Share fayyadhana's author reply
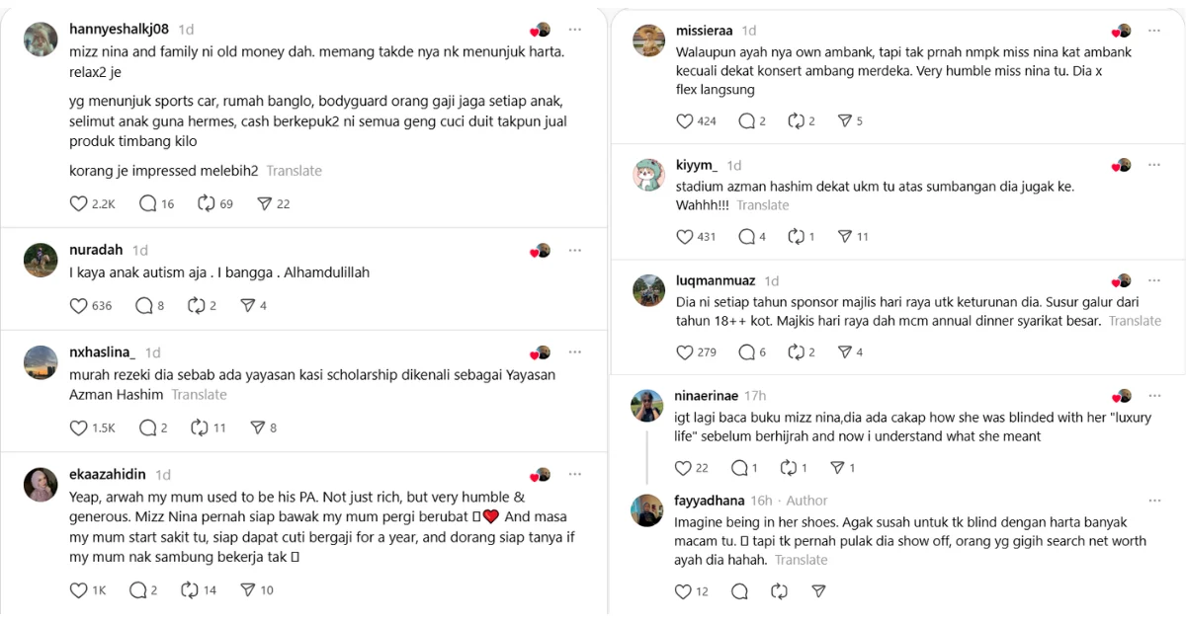 pos(818,591)
